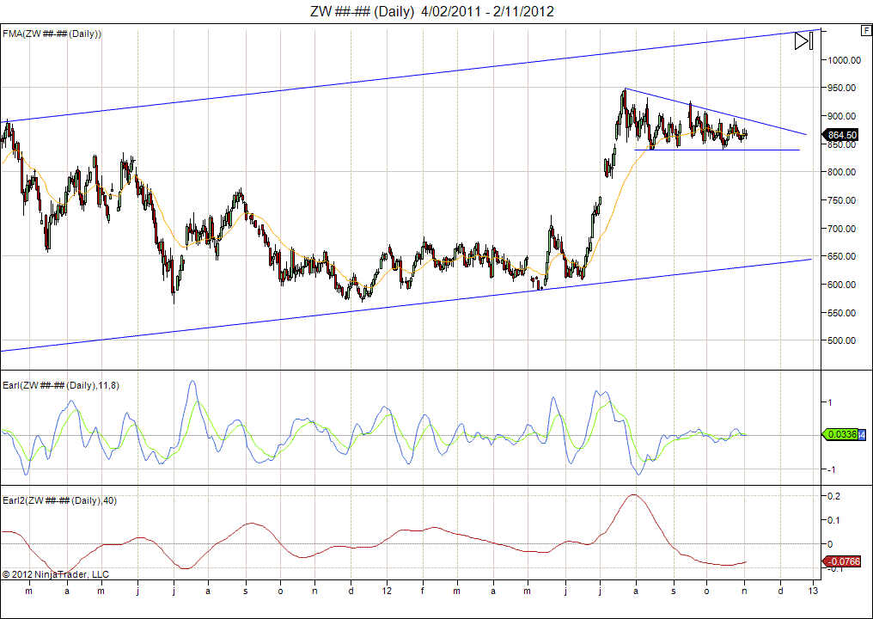Click the 12 year marker on time axis
Viewport: 873px width, 619px height.
point(387,591)
